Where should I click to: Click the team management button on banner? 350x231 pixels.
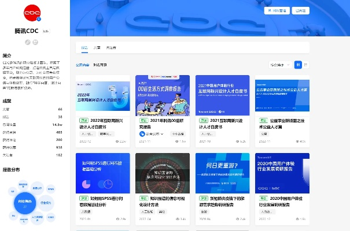(x=277, y=10)
